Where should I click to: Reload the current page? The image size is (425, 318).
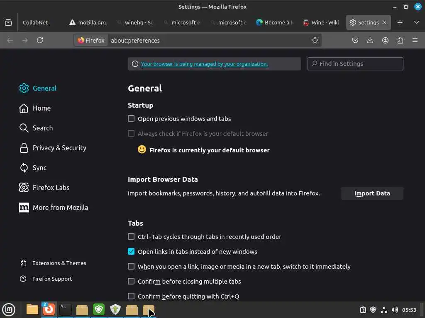click(40, 40)
